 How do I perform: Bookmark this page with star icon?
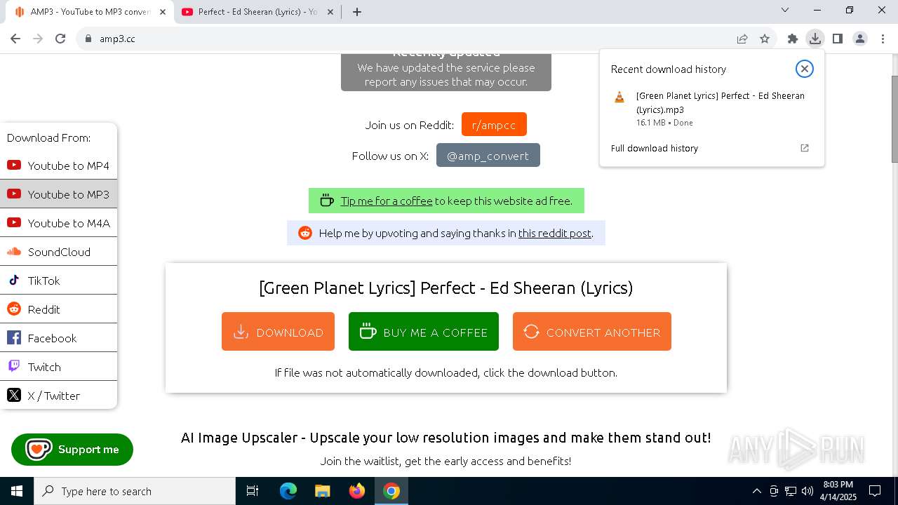pos(765,39)
